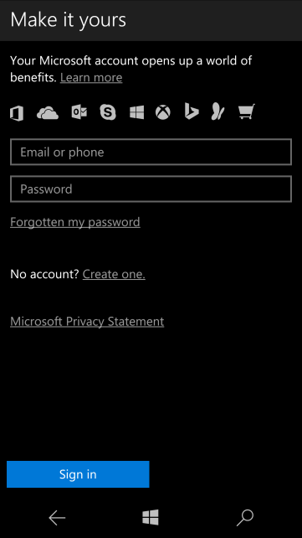Click the Sign in button
This screenshot has width=302, height=538.
78,474
